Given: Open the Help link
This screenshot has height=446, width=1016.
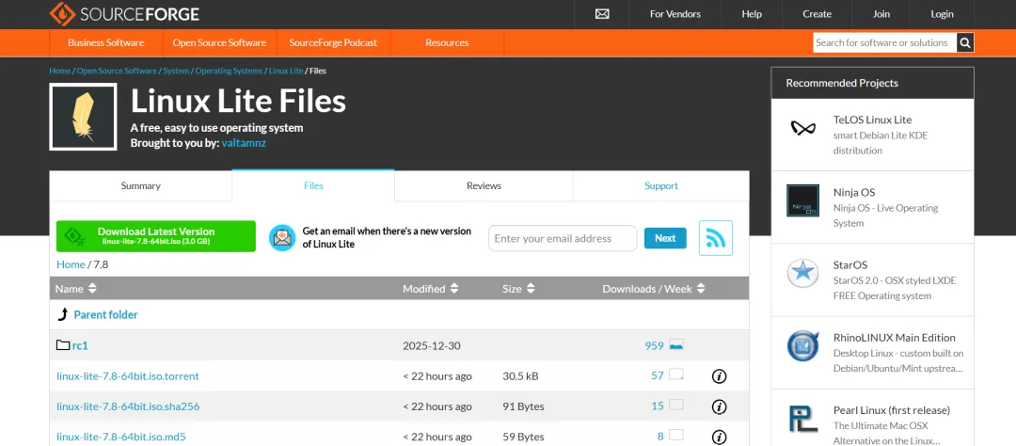Looking at the screenshot, I should 752,13.
